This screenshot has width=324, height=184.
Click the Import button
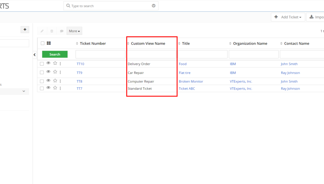tap(315, 17)
